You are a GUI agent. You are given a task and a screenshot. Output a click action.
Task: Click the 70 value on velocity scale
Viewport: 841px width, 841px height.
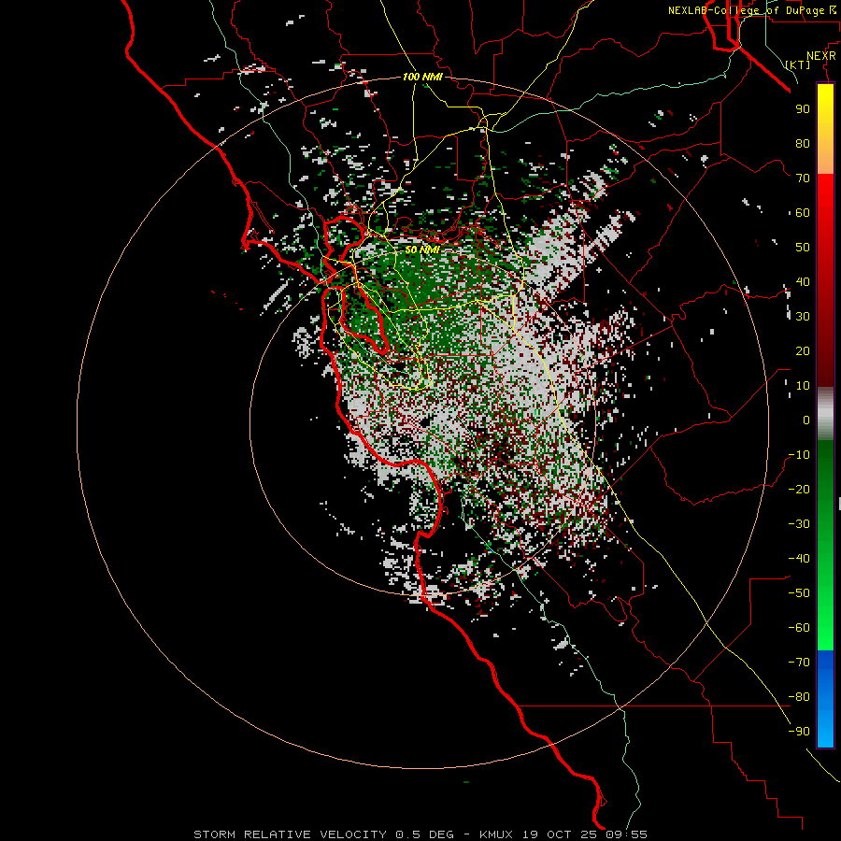pos(803,178)
